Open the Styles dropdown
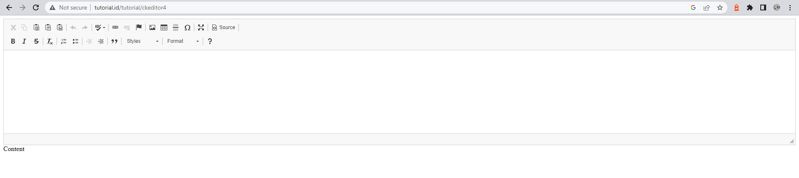Screen dimensions: 799x178 click(x=142, y=41)
